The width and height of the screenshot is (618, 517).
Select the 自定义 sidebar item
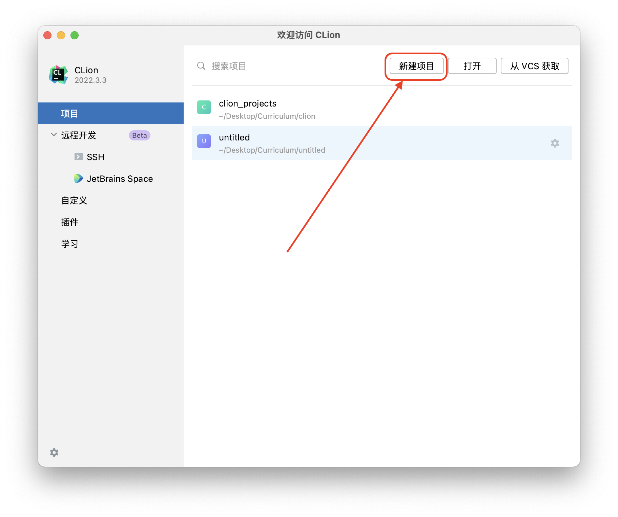74,200
